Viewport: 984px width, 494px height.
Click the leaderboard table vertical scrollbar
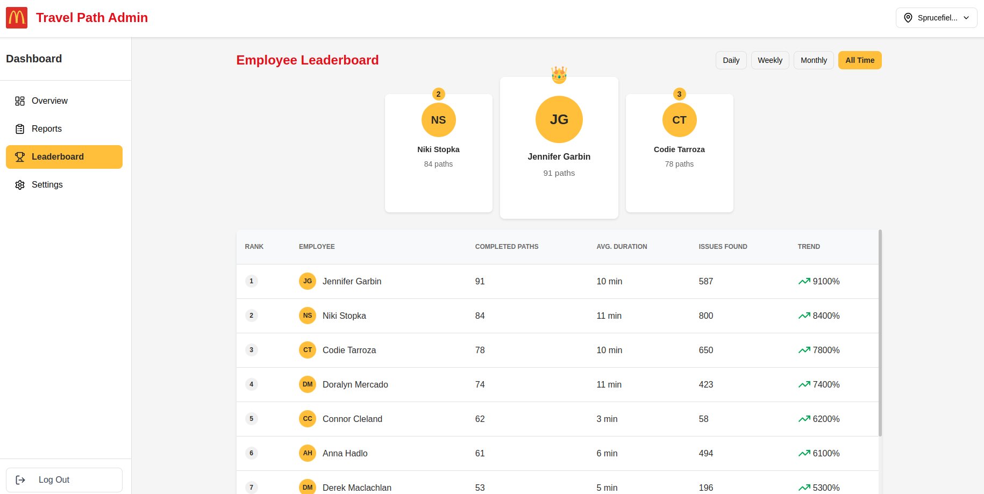880,333
